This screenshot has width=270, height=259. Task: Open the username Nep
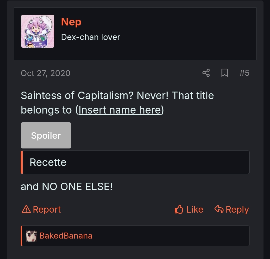click(71, 22)
